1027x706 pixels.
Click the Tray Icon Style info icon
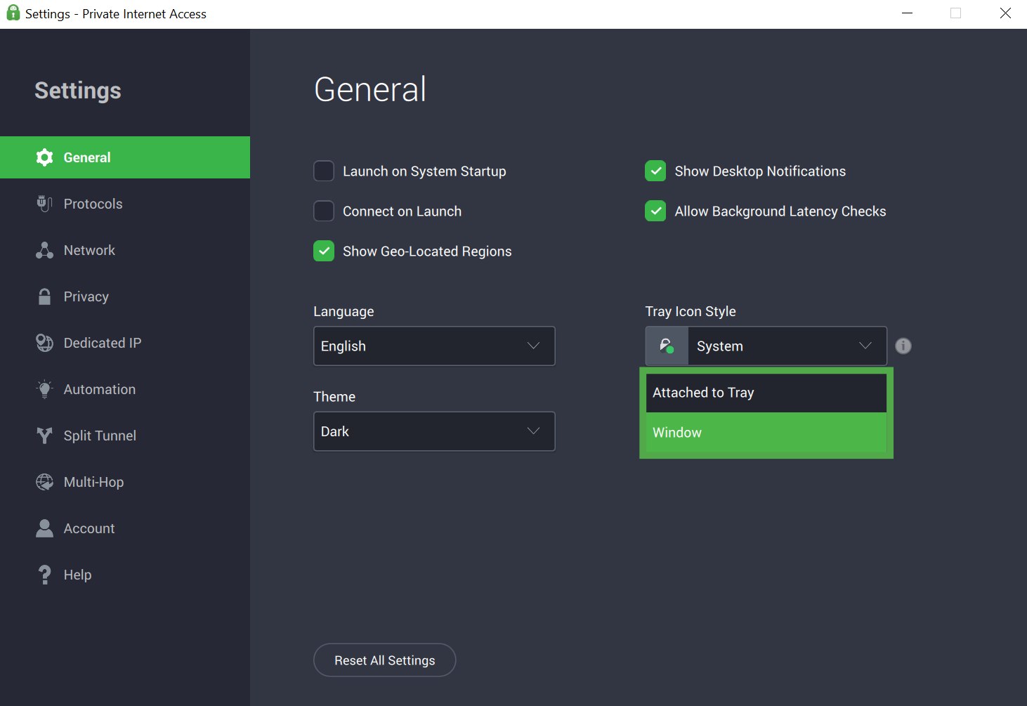pyautogui.click(x=903, y=346)
